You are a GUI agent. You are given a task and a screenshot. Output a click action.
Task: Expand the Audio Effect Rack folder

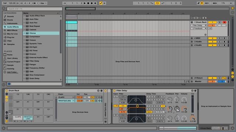tap(24, 16)
